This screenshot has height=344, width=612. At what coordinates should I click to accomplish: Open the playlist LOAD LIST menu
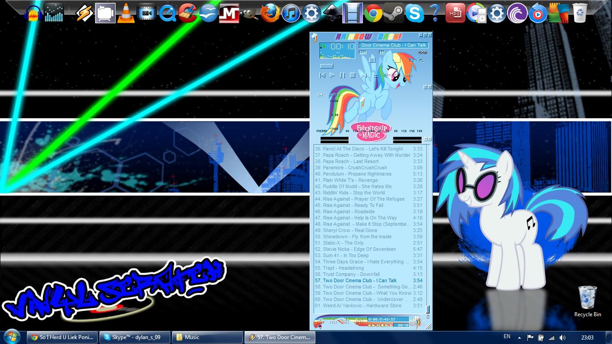click(x=417, y=321)
